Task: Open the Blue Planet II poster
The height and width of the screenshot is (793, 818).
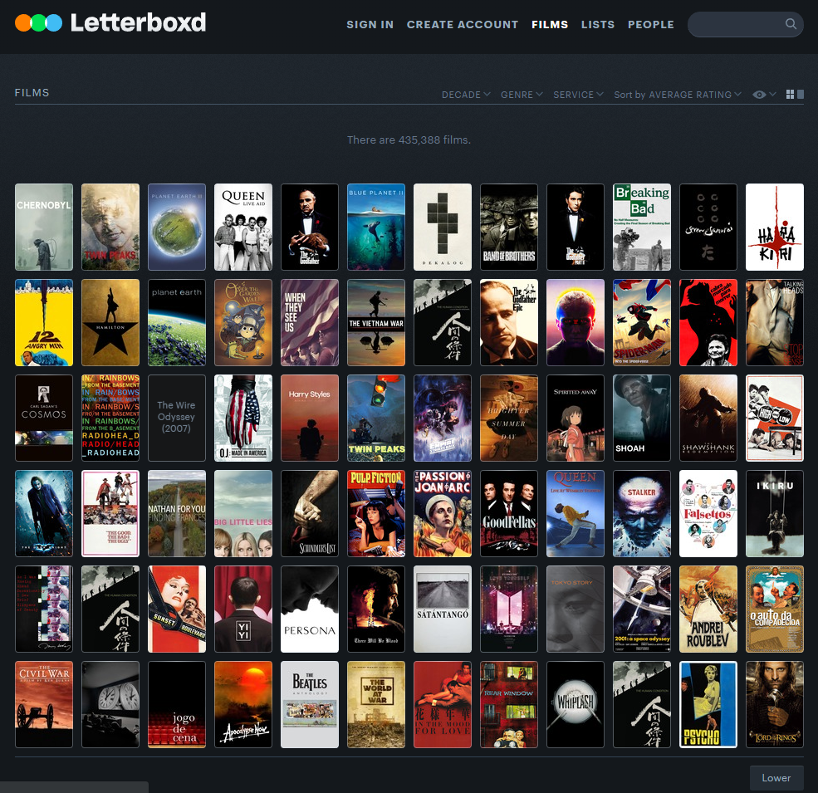Action: [376, 227]
